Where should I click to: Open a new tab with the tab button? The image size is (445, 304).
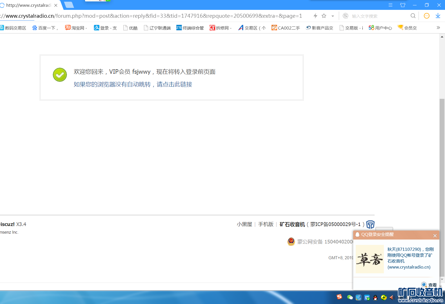click(x=69, y=5)
